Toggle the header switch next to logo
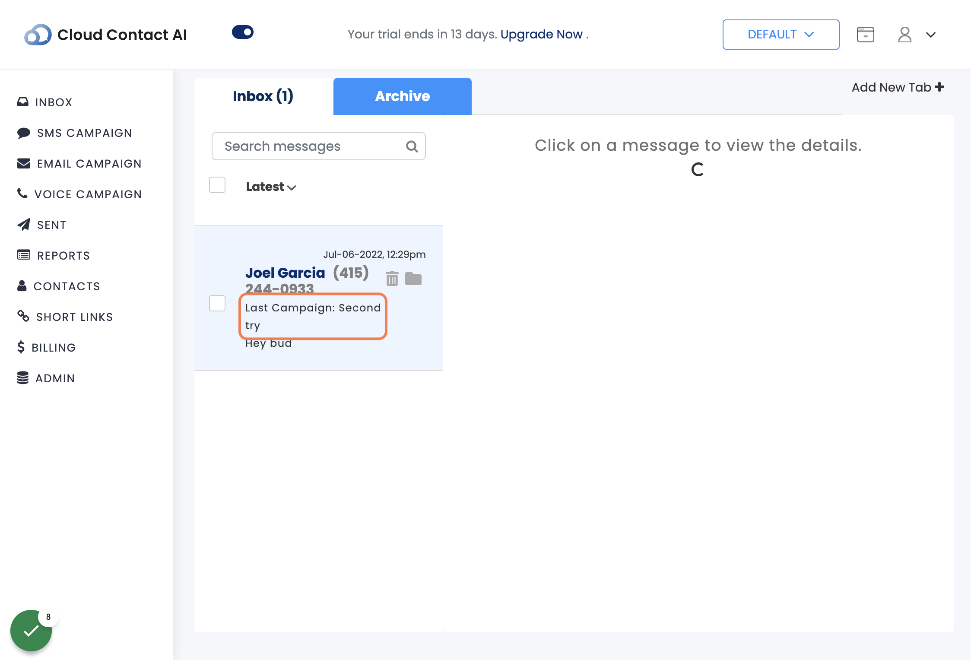The image size is (971, 660). coord(243,32)
